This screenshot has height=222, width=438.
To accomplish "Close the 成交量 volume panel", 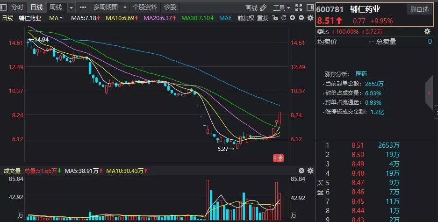I will (302, 171).
